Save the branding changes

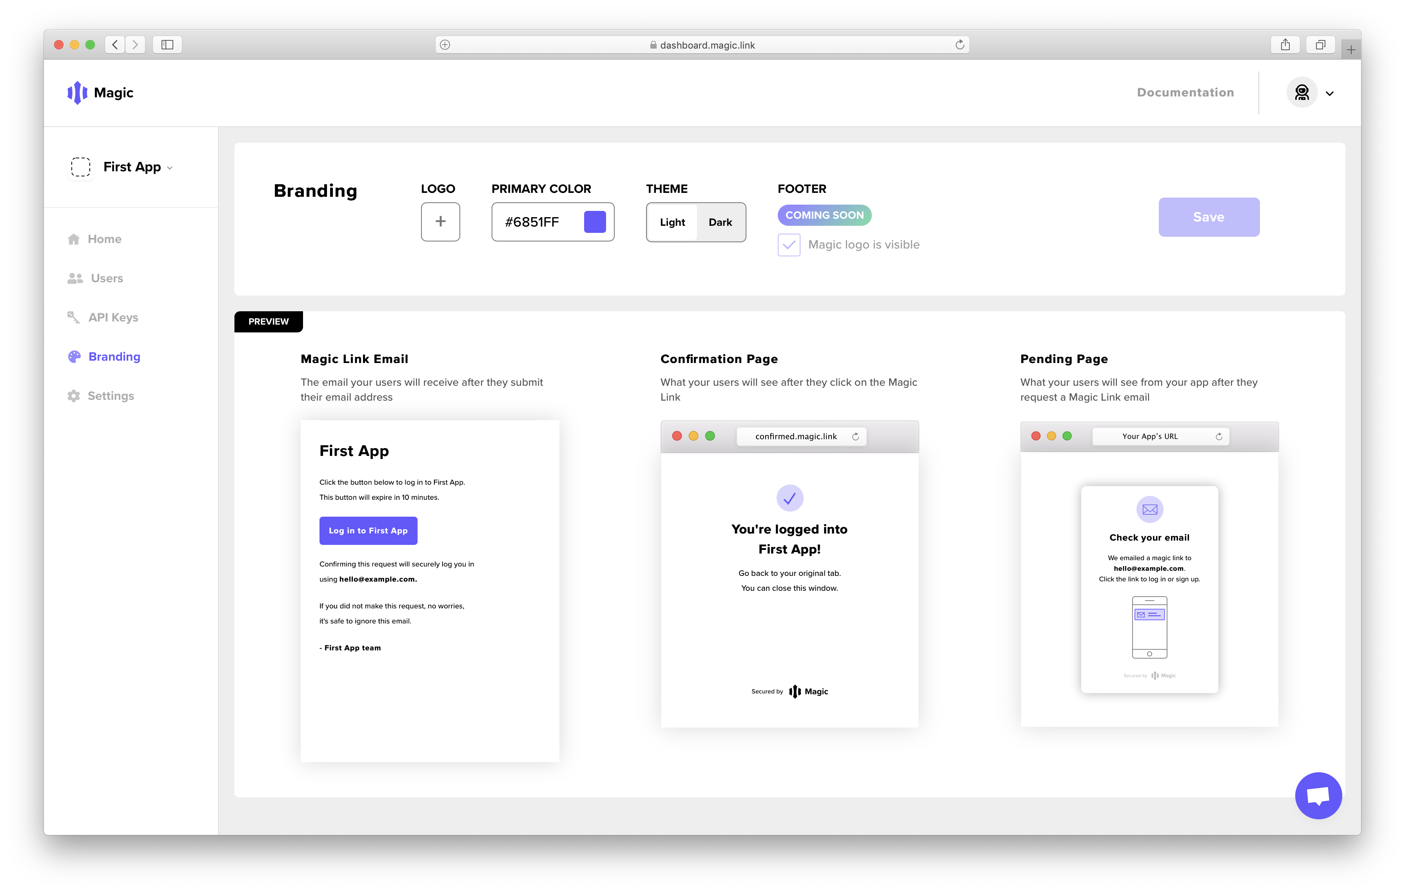[x=1208, y=217]
